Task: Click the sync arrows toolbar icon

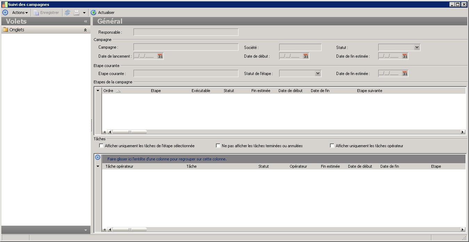Action: tap(67, 12)
